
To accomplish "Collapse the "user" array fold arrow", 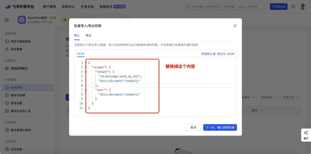I will click(x=86, y=90).
